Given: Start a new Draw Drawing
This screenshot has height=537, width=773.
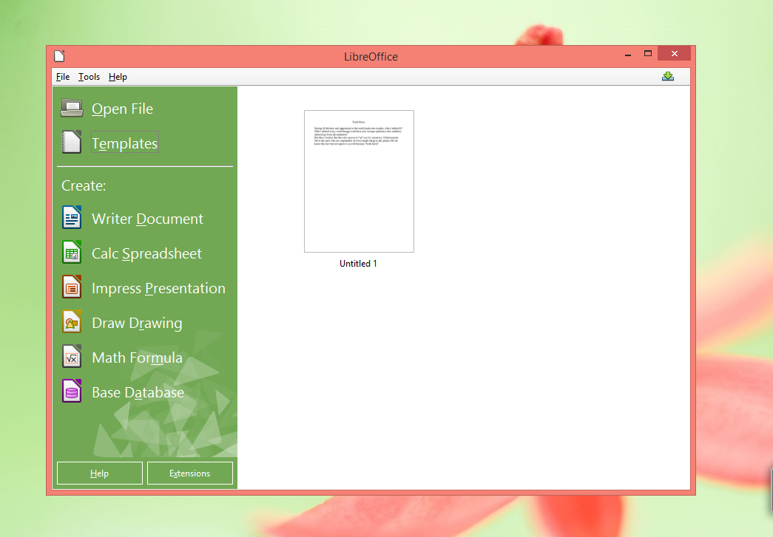Looking at the screenshot, I should click(x=137, y=323).
